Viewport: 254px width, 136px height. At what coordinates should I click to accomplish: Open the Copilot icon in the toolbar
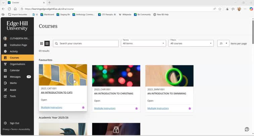(251, 9)
